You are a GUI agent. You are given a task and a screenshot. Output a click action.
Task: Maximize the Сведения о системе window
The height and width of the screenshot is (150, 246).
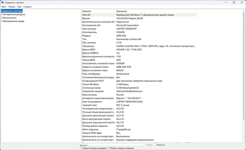(x=234, y=2)
